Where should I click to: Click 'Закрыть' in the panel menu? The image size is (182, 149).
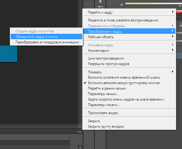point(129,121)
